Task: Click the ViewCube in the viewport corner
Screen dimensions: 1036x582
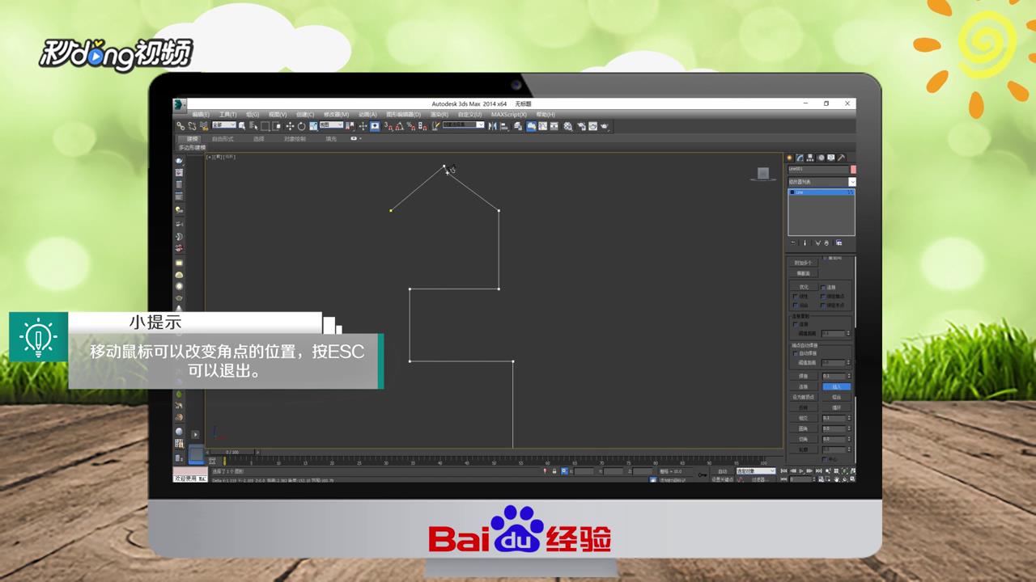Action: [x=762, y=173]
